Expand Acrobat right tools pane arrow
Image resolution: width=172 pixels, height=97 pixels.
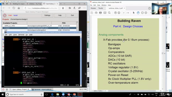click(x=165, y=54)
